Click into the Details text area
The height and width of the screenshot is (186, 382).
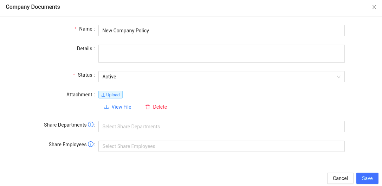pos(221,54)
